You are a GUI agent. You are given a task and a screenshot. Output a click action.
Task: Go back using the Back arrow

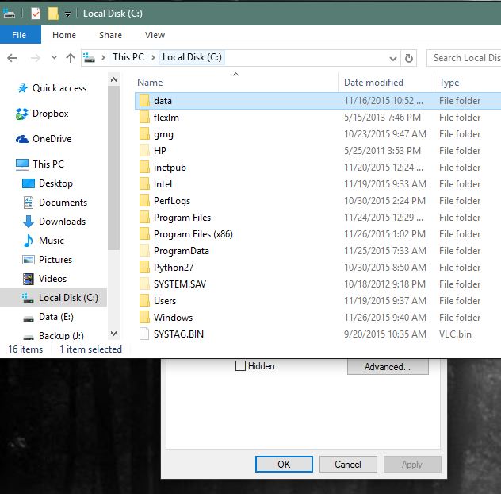click(12, 58)
